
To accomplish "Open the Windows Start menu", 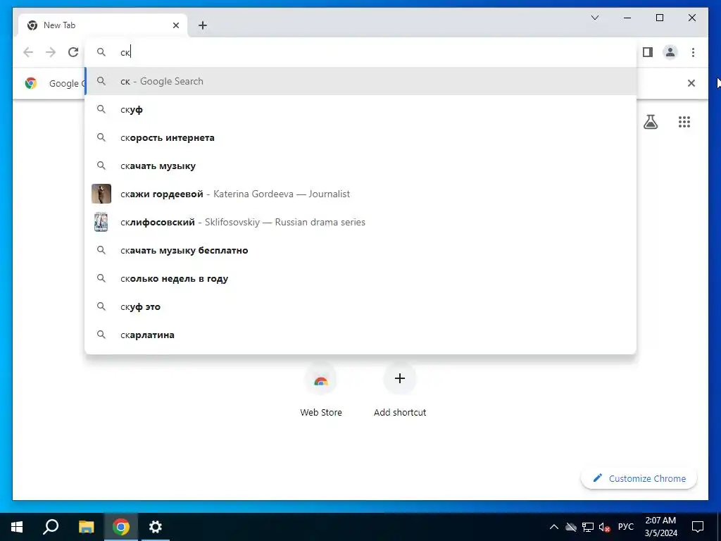I will [17, 527].
